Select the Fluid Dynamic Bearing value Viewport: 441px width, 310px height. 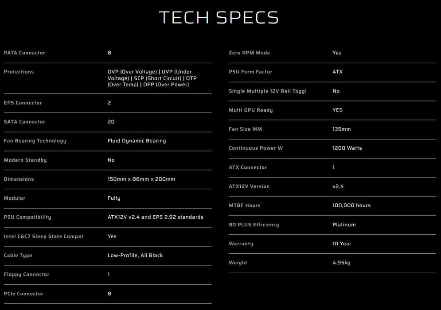137,141
